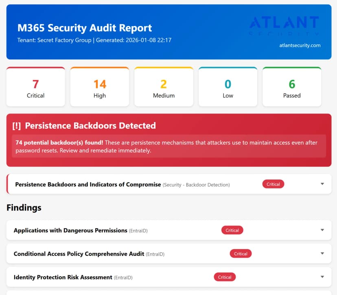This screenshot has height=295, width=337.
Task: Expand the Identity Protection Risk Assessment finding
Action: (322, 277)
